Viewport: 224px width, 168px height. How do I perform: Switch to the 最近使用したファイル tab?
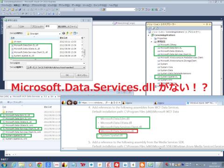pyautogui.click(x=68, y=27)
